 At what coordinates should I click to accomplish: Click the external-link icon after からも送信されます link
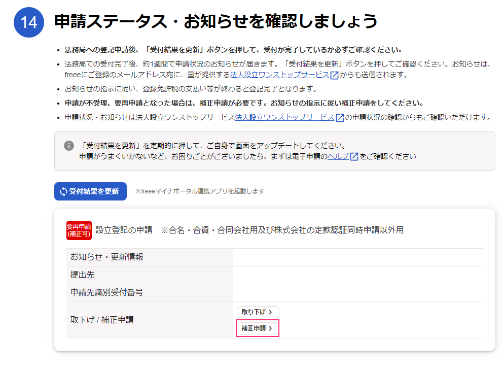[x=334, y=75]
